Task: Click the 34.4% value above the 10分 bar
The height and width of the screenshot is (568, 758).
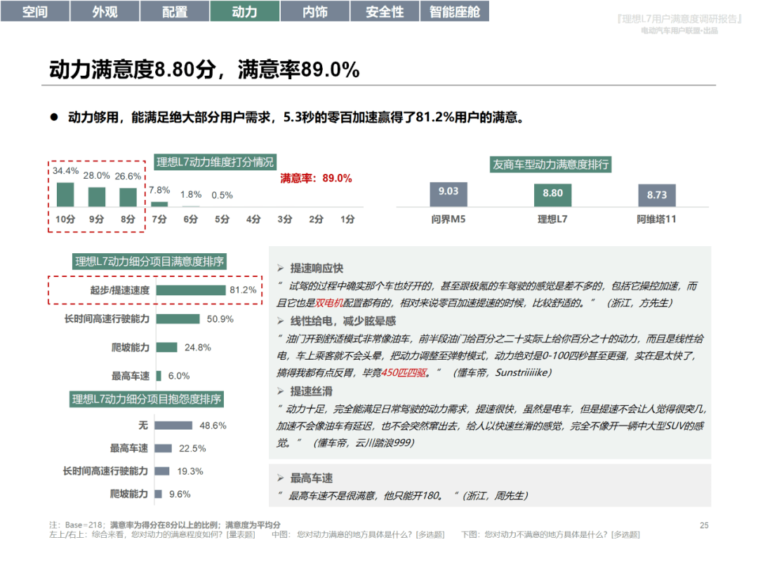Action: (x=65, y=171)
